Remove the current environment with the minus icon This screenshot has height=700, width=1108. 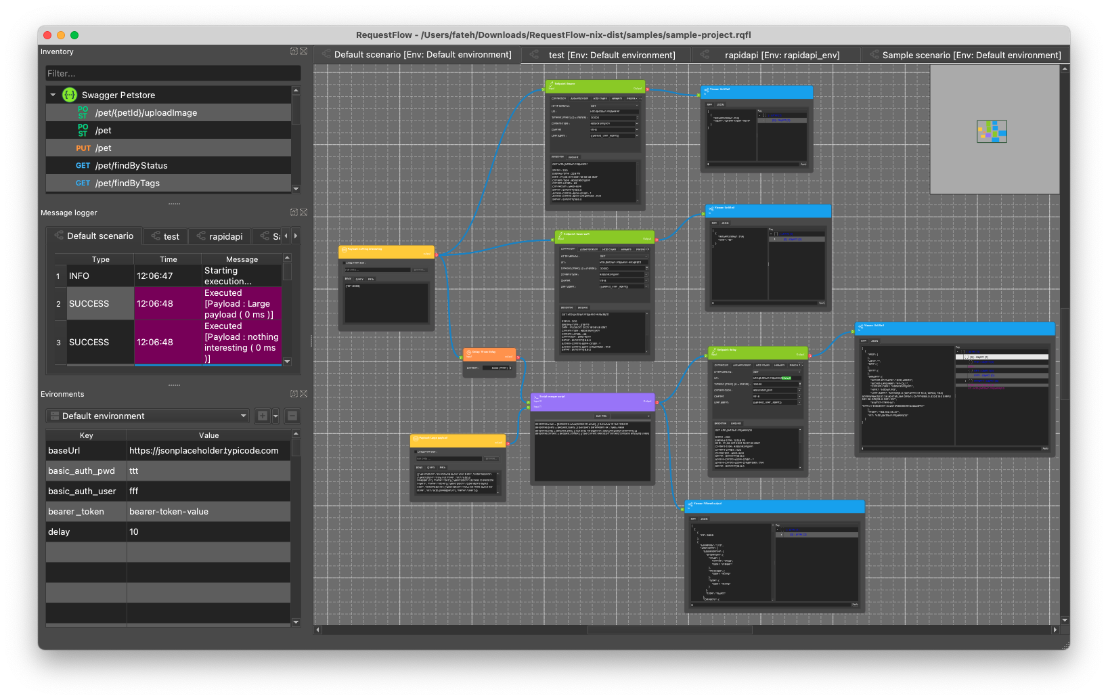click(x=292, y=416)
